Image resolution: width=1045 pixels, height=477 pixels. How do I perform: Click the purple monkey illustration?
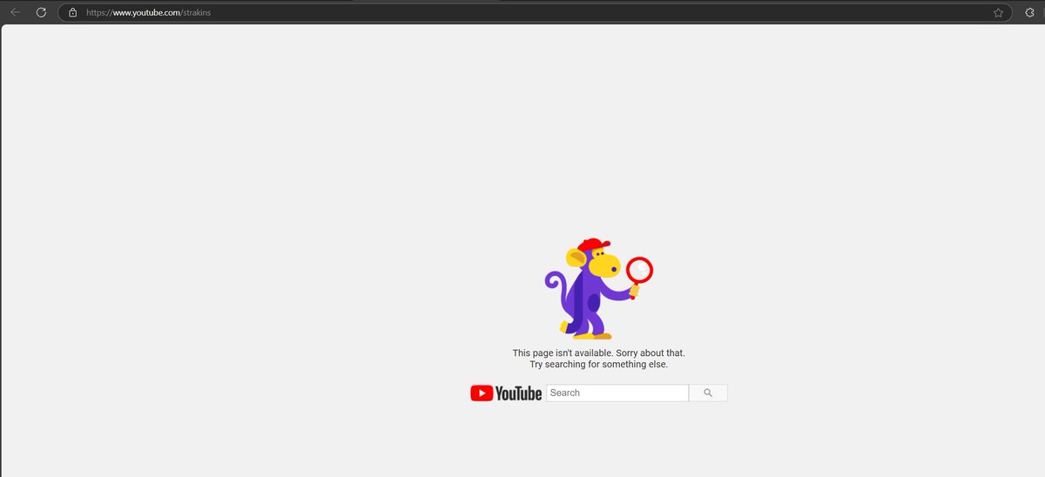click(599, 288)
